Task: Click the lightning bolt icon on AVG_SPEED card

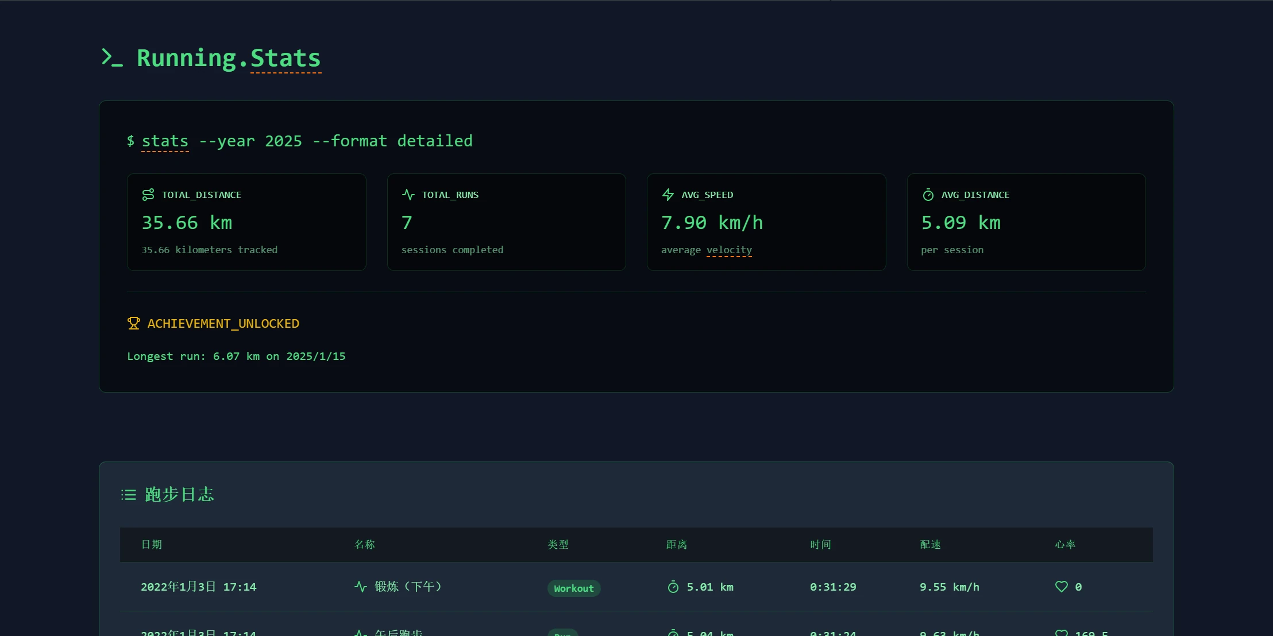Action: (668, 195)
